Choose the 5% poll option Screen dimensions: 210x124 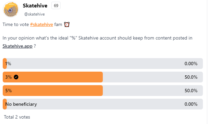coord(103,91)
